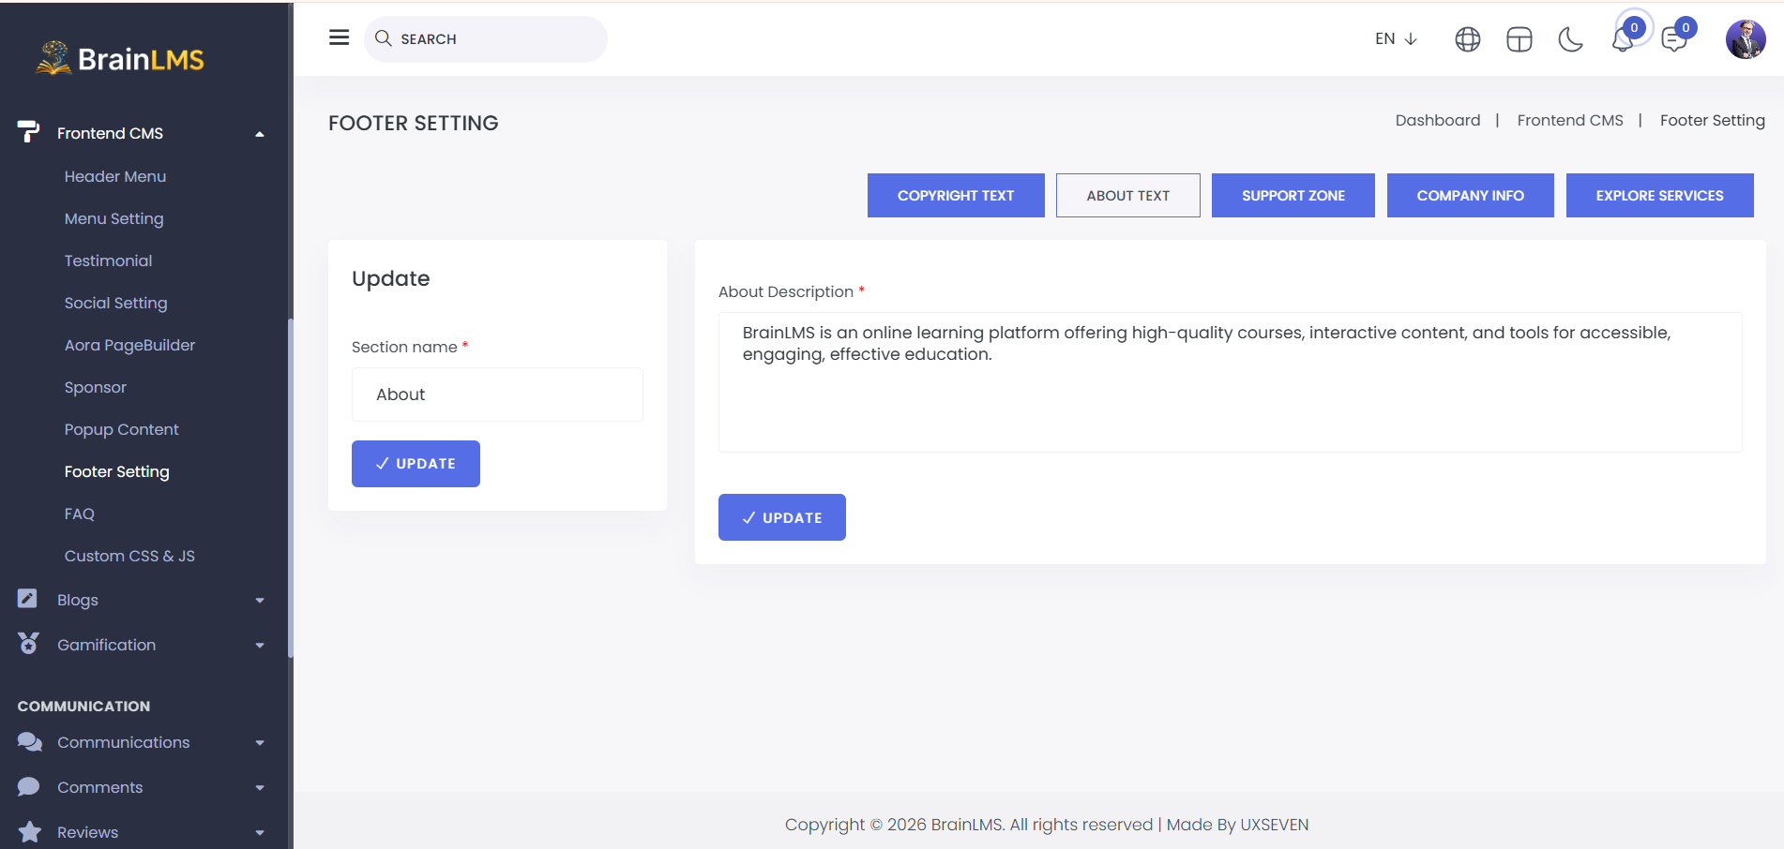Click the Gamification medal icon
The image size is (1784, 849).
coord(28,643)
